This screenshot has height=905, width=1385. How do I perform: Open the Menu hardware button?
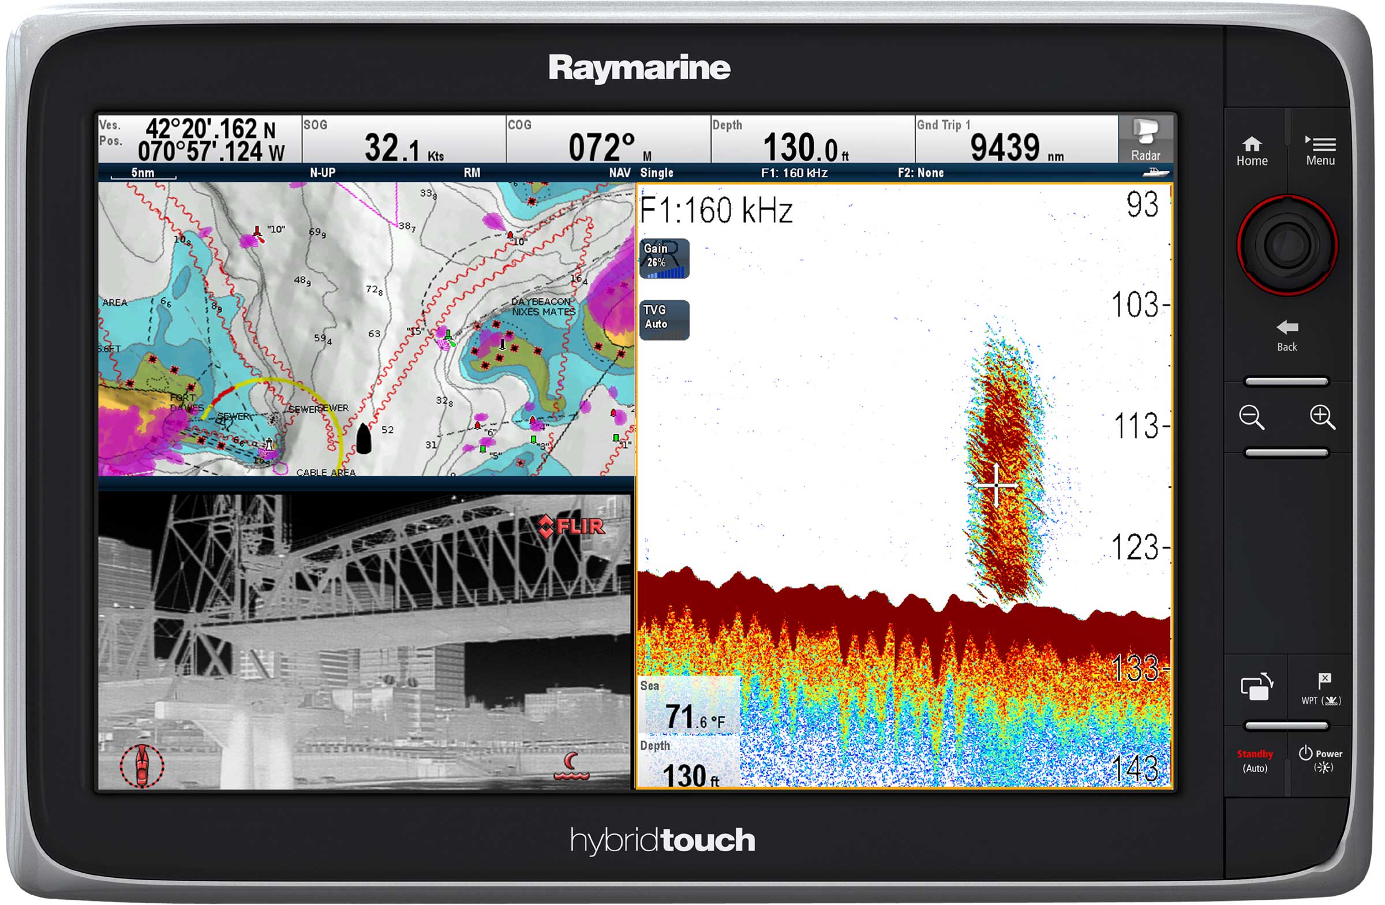(x=1320, y=152)
